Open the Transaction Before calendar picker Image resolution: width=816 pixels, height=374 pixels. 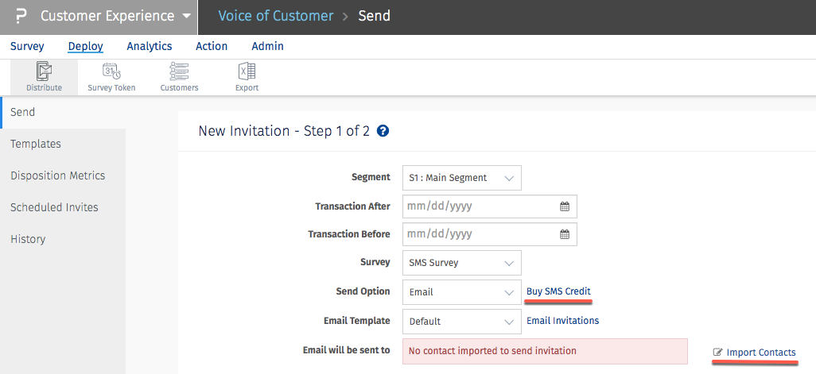pyautogui.click(x=565, y=234)
